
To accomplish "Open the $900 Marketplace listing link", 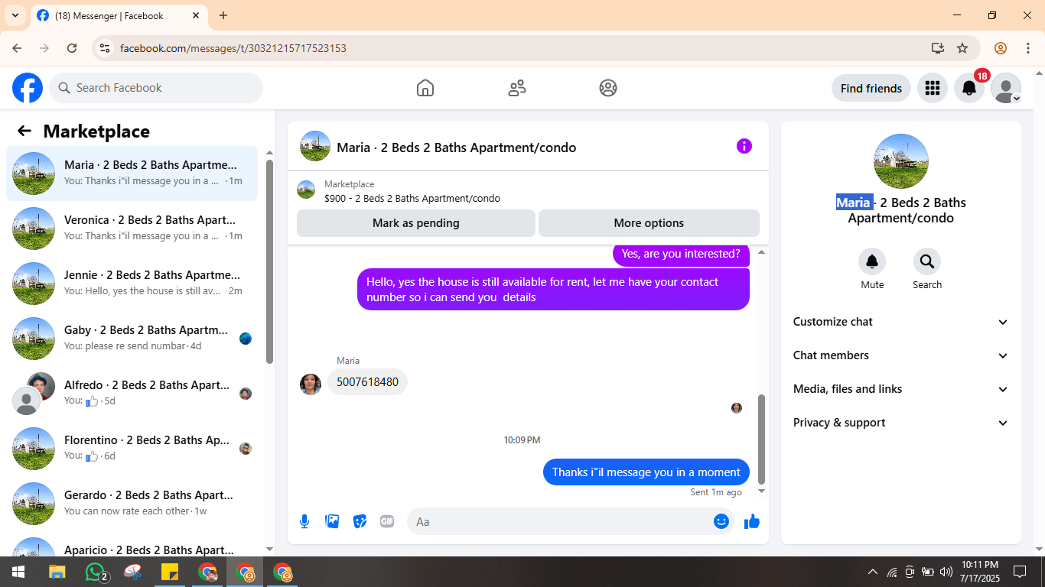I will (412, 198).
